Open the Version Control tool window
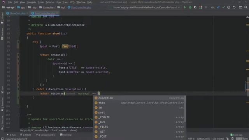 click(46, 135)
